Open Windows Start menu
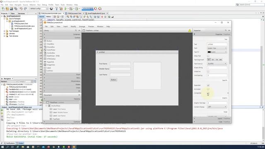The height and width of the screenshot is (149, 265). (x=2, y=147)
